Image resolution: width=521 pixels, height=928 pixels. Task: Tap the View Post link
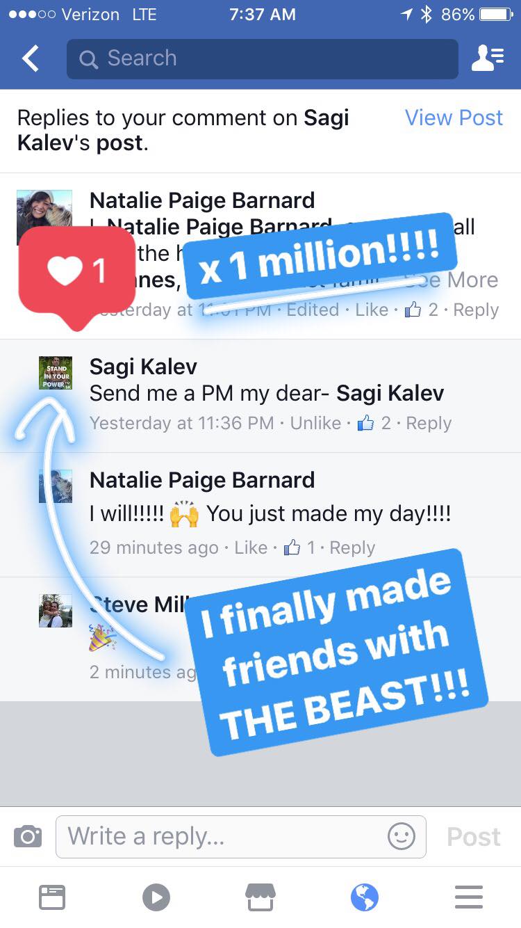[454, 118]
